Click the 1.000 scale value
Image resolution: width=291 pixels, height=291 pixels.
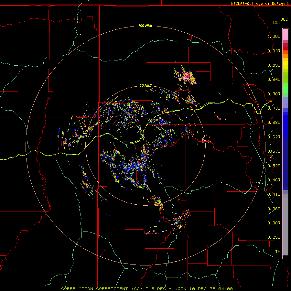point(274,36)
